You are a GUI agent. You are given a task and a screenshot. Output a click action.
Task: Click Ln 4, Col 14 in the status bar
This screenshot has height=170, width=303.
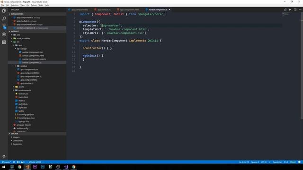click(x=244, y=162)
